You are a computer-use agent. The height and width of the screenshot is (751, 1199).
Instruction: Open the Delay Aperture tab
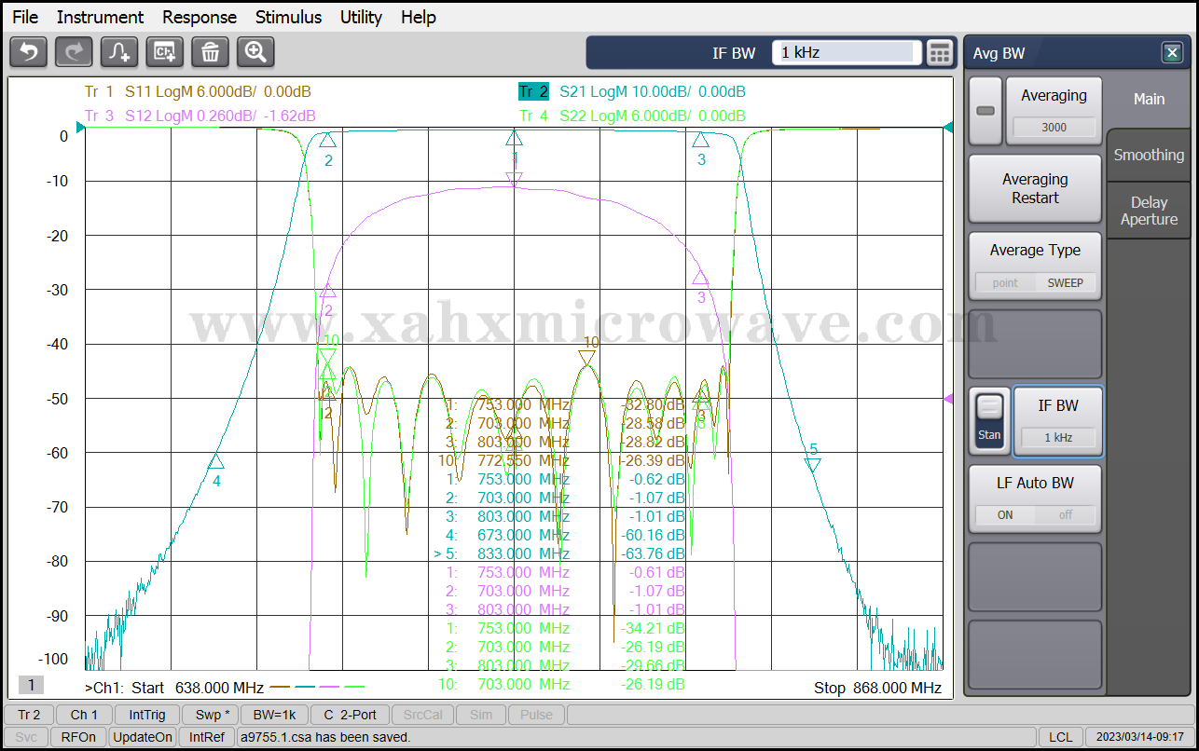(1149, 211)
